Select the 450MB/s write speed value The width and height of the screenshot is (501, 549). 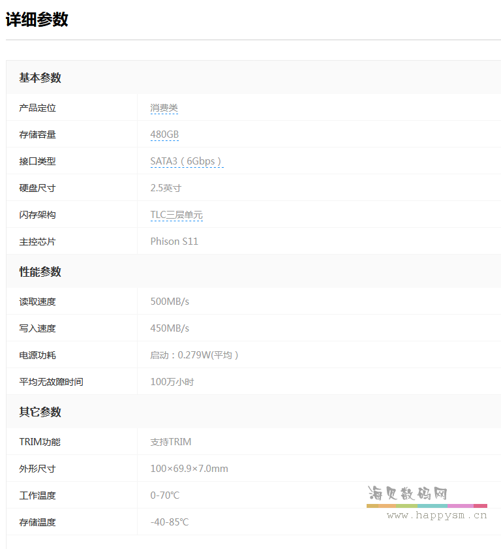(x=170, y=328)
